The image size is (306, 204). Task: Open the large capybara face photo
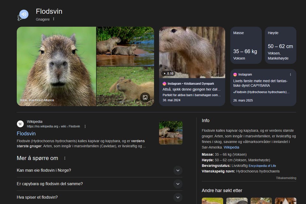[56, 66]
